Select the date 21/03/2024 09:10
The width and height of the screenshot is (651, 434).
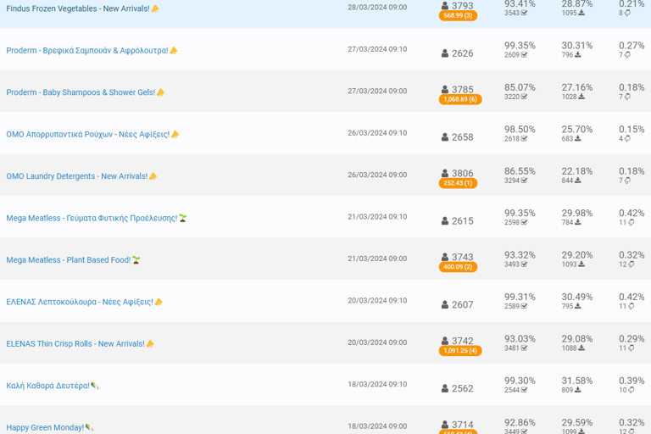(x=377, y=217)
